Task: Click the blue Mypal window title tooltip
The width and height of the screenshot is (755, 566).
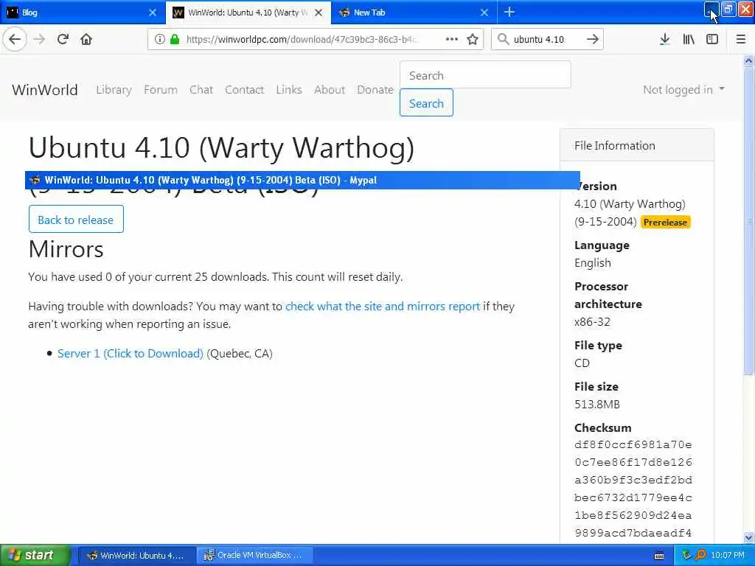Action: pyautogui.click(x=302, y=180)
